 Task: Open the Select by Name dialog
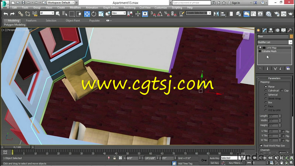(x=65, y=14)
